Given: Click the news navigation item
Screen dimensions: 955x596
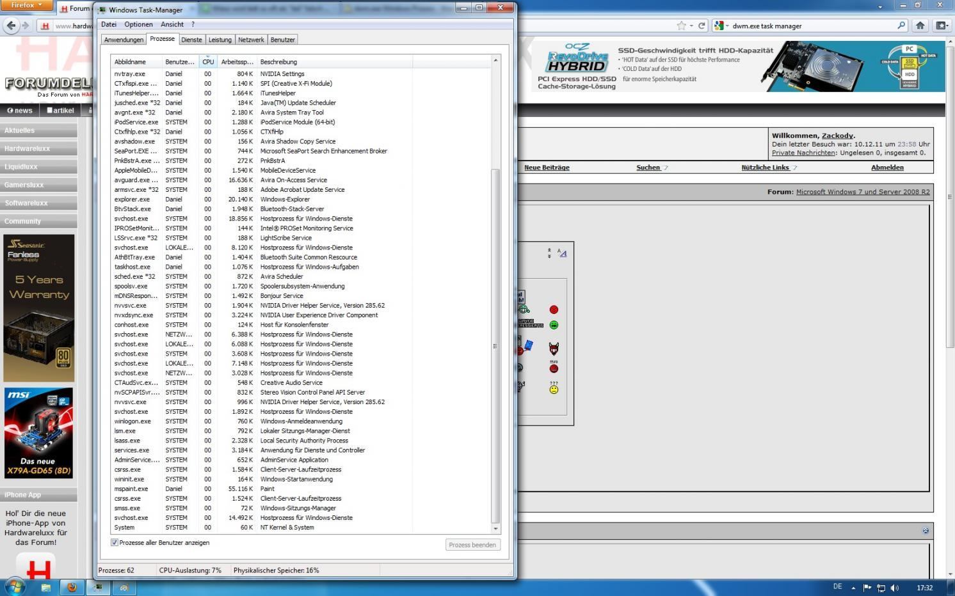Looking at the screenshot, I should click(20, 110).
